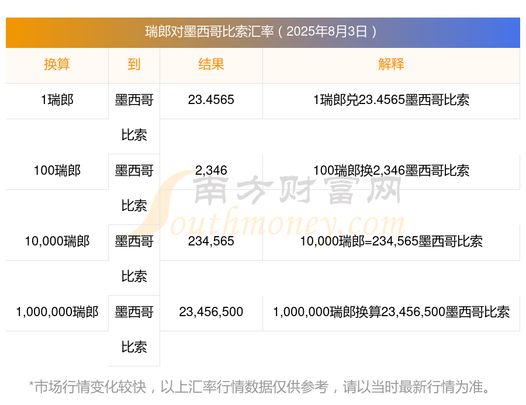Click the table title 瑞郎对墨西哥比索汇率（2025年8月3日）
Image resolution: width=526 pixels, height=405 pixels.
click(261, 32)
